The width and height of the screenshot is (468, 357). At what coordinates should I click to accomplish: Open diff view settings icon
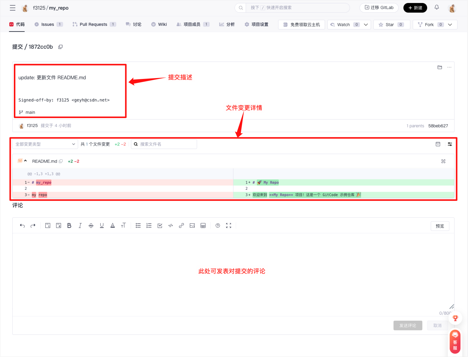(450, 144)
